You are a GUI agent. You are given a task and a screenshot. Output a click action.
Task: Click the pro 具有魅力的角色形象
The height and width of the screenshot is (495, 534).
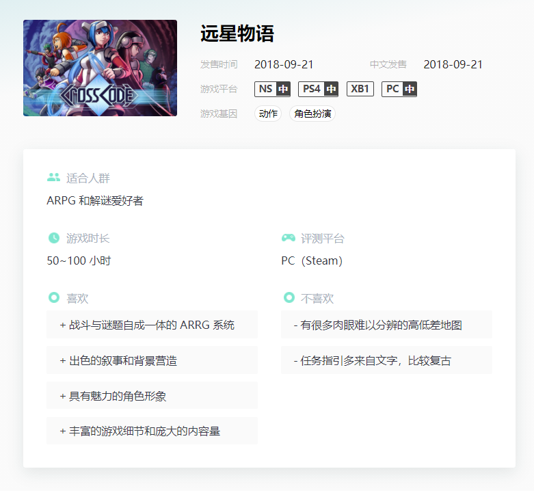152,395
